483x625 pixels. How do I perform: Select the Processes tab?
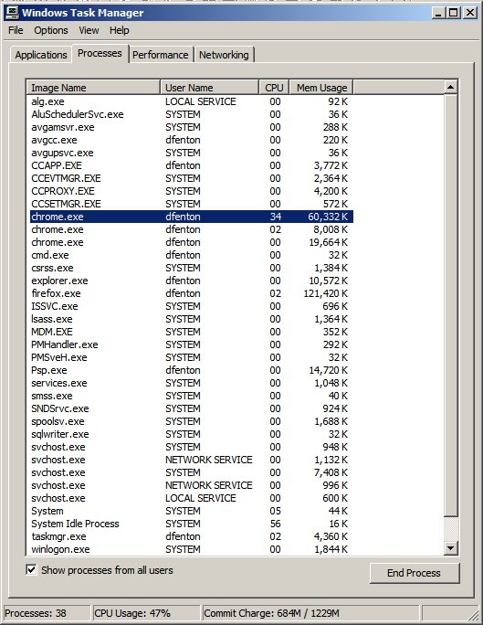tap(100, 53)
